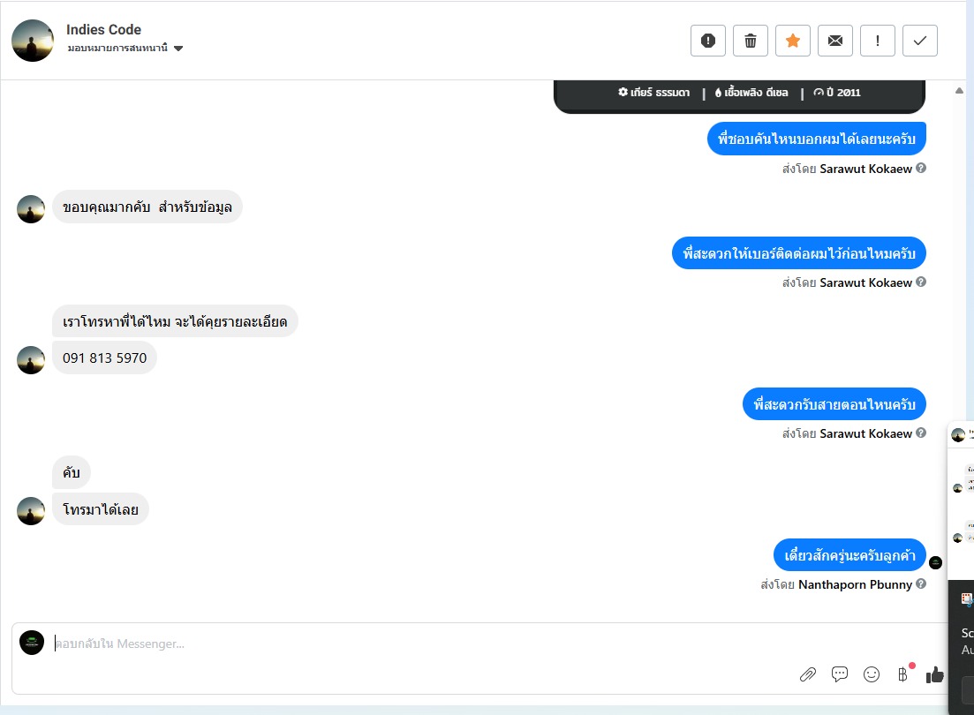This screenshot has width=974, height=715.
Task: Mark conversation done with the checkmark button
Action: [920, 41]
